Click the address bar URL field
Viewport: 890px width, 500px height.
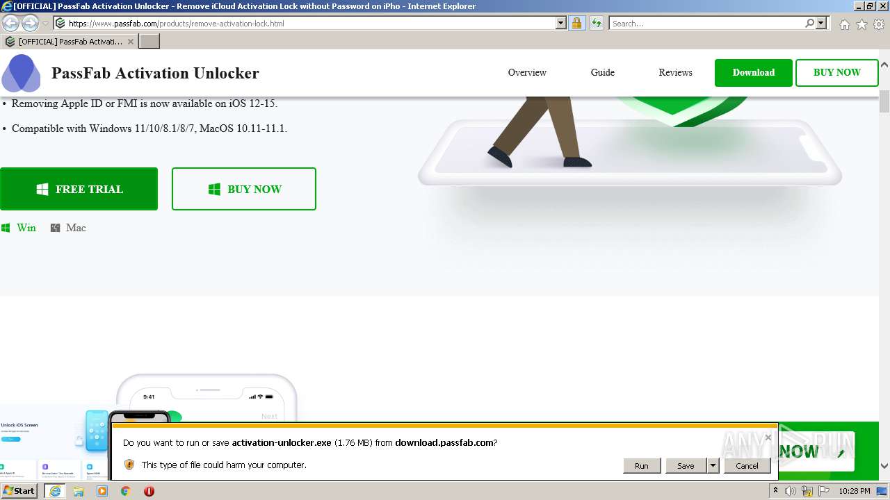(x=310, y=24)
